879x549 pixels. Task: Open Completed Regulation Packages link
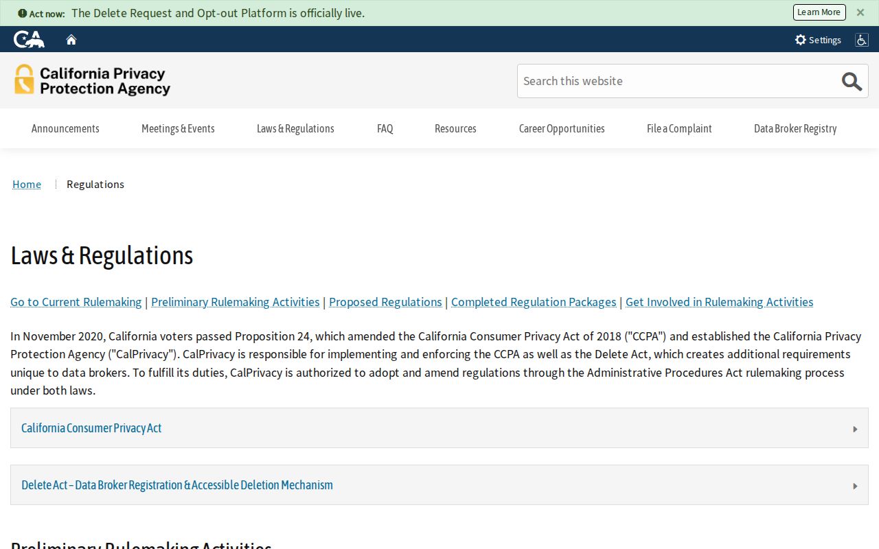pyautogui.click(x=534, y=302)
